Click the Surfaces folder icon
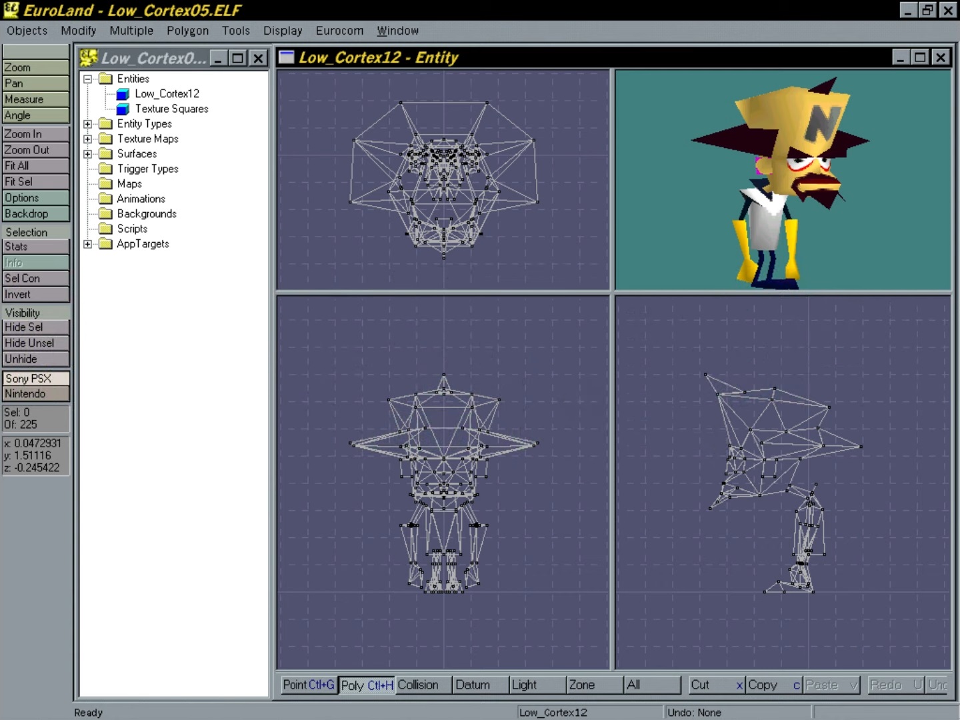The image size is (960, 720). [105, 154]
